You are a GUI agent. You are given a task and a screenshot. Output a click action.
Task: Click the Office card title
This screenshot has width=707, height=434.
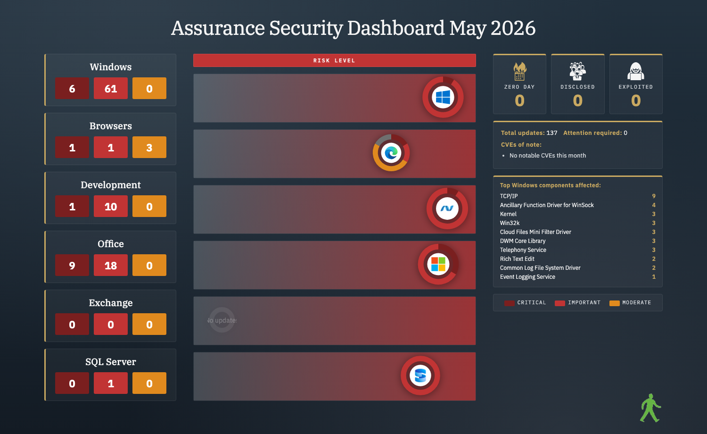(x=111, y=244)
